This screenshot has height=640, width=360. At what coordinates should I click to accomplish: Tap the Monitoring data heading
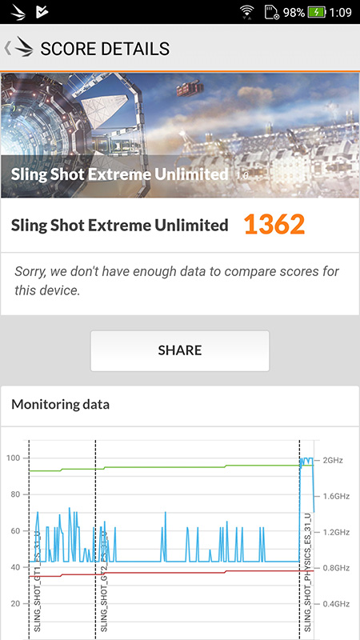point(61,405)
